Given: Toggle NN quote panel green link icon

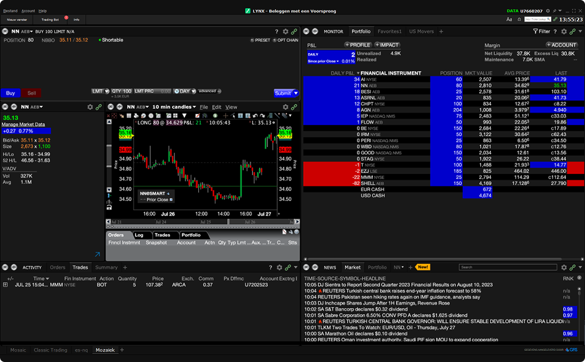Looking at the screenshot, I should [98, 107].
